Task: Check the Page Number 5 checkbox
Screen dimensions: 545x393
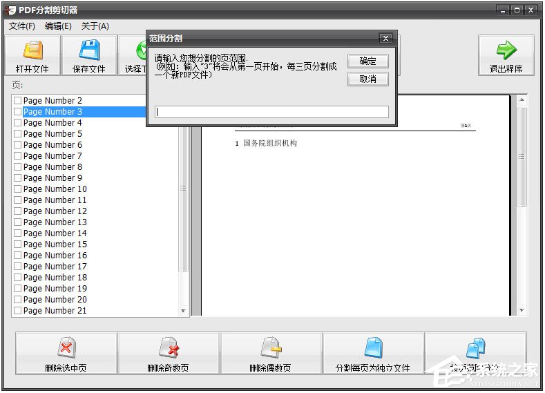Action: click(x=18, y=134)
